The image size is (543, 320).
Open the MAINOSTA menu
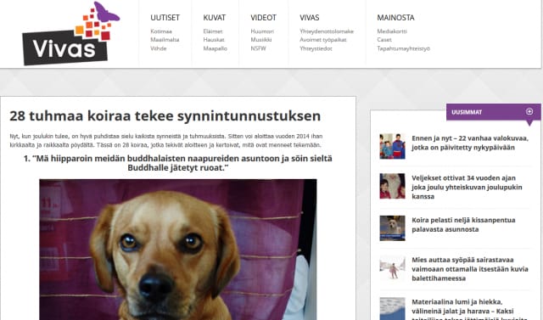(x=395, y=18)
